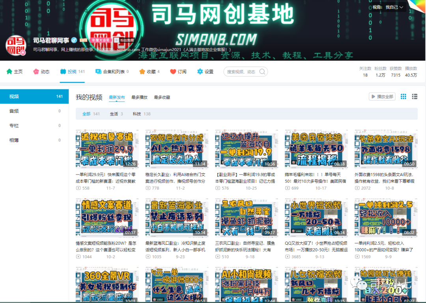The image size is (426, 303).
Task: Click the 获赞数 7315 stat
Action: pos(396,72)
